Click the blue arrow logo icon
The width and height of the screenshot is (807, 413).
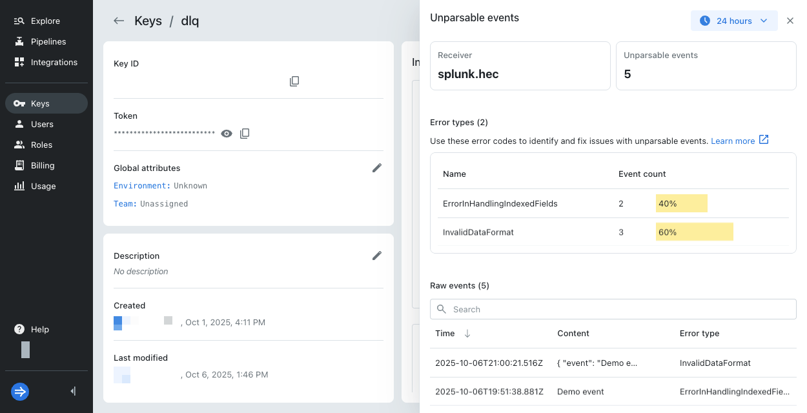click(x=20, y=392)
